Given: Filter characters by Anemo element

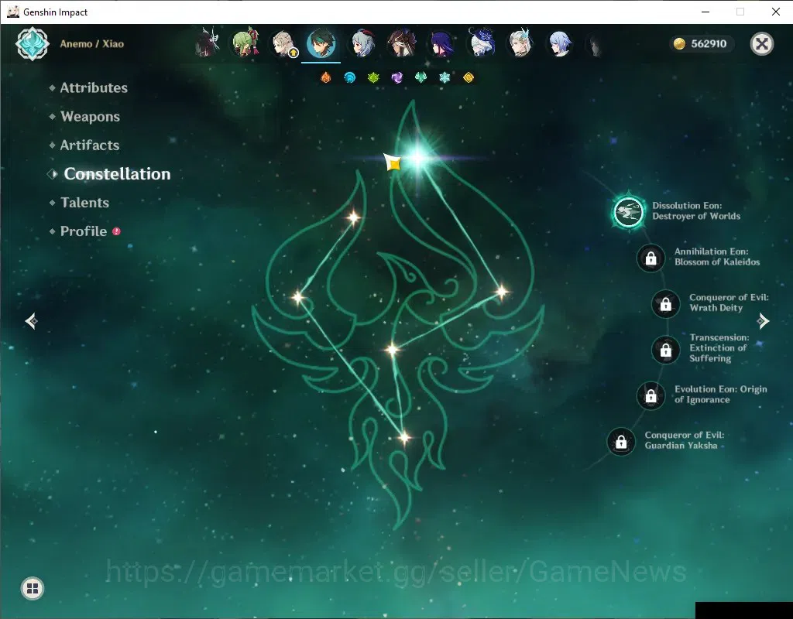Looking at the screenshot, I should (421, 77).
